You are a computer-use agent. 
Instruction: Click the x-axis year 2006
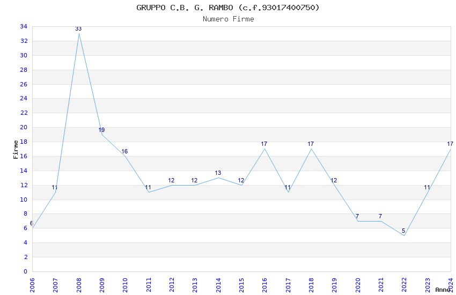(32, 285)
